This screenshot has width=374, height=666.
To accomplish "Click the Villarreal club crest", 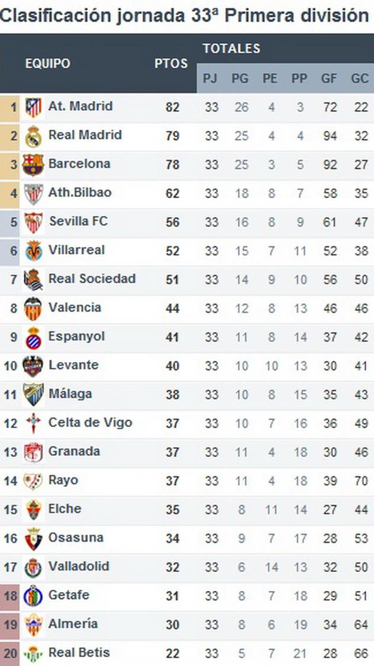I will point(33,251).
